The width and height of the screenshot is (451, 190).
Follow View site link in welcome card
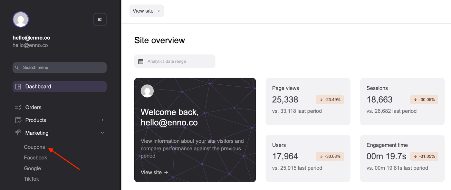click(x=154, y=172)
